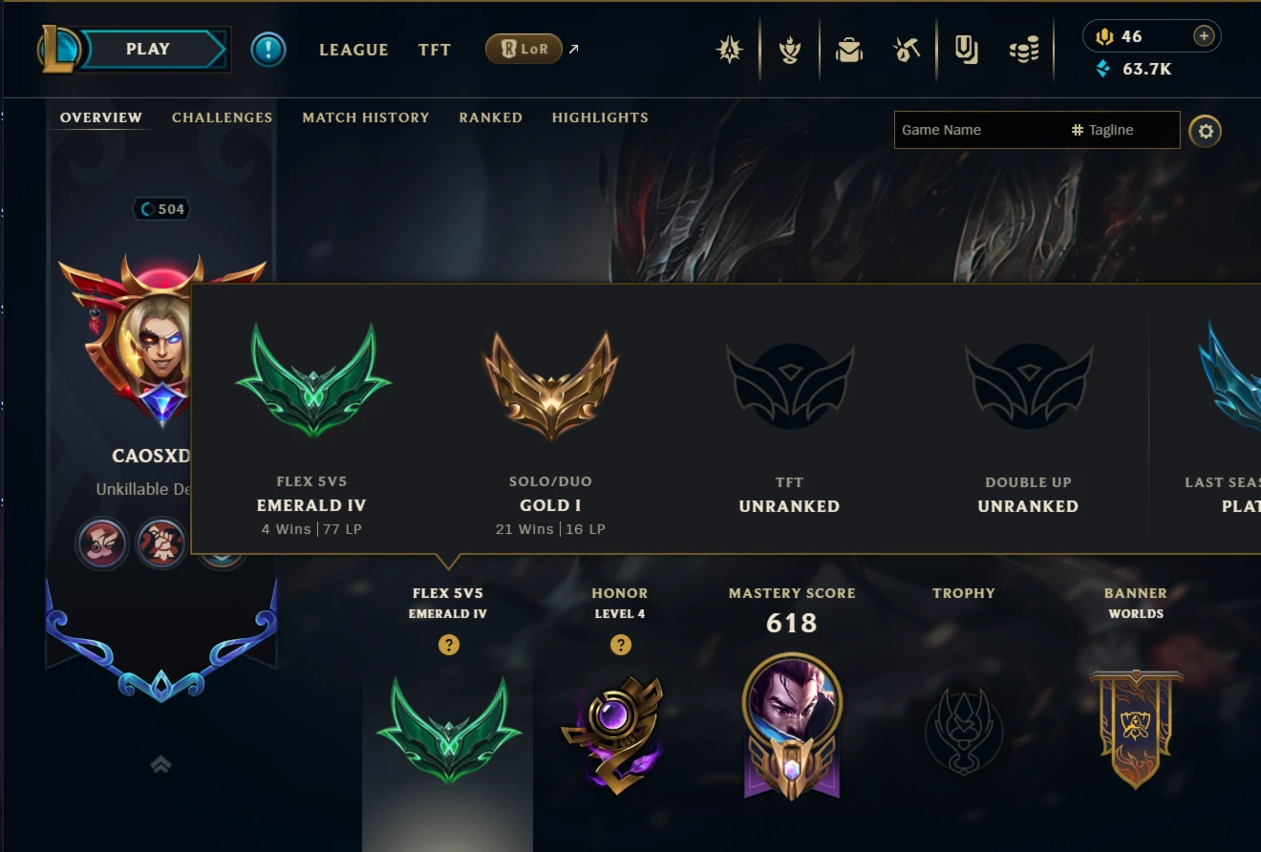Click the PLAY button
1261x852 pixels.
pyautogui.click(x=148, y=50)
